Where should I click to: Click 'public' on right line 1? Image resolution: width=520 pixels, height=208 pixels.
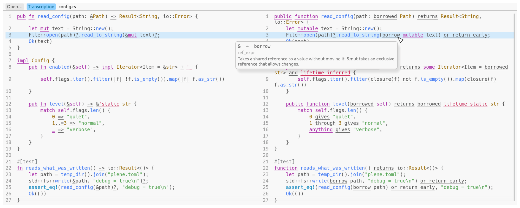tap(283, 16)
